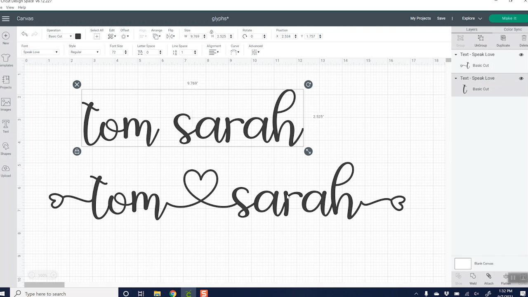Open the Arrange dropdown
The height and width of the screenshot is (297, 528).
point(157,36)
